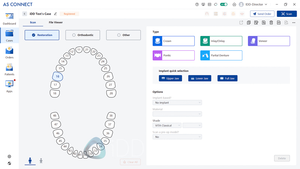Screen dimensions: 300x169
Task: Open the VITA Classical shade dropdown
Action: tap(167, 125)
